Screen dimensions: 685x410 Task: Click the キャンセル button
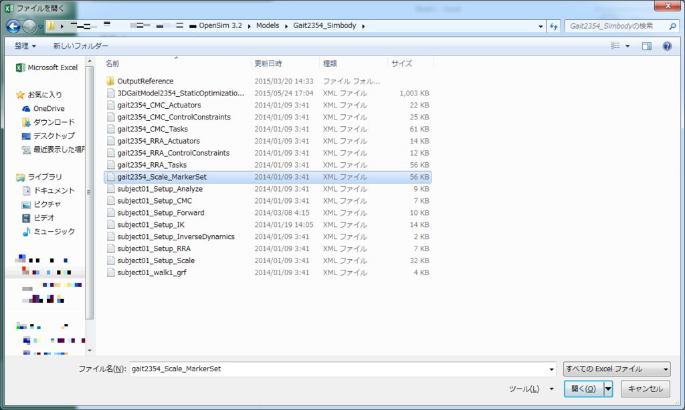[x=646, y=389]
